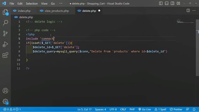Click the VS Code logo icon
The width and height of the screenshot is (199, 112).
coord(4,3)
